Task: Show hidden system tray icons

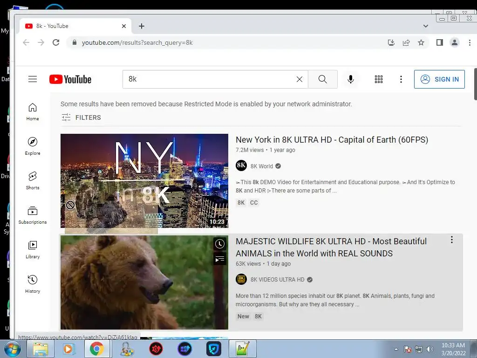Action: pyautogui.click(x=396, y=349)
